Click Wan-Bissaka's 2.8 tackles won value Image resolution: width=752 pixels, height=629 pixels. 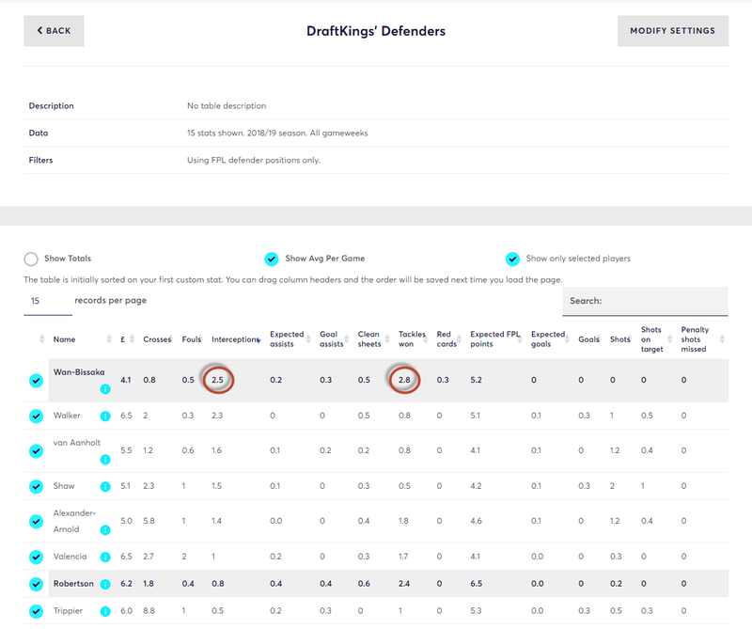tap(404, 380)
